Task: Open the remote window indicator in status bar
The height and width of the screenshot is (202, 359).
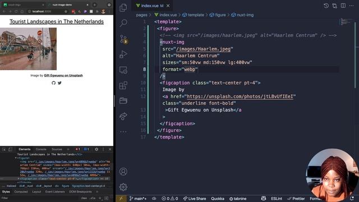Action: [x=121, y=199]
